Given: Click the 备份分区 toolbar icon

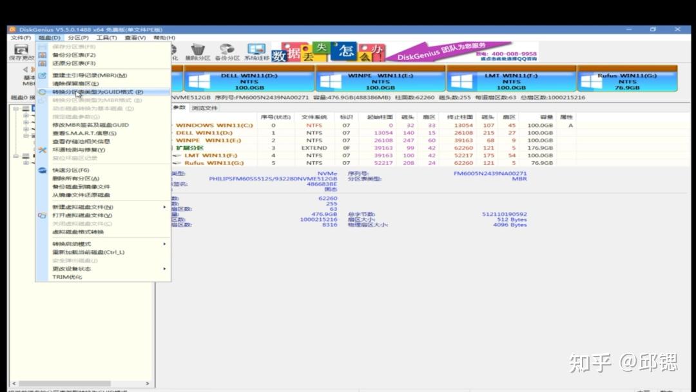Looking at the screenshot, I should (x=227, y=52).
